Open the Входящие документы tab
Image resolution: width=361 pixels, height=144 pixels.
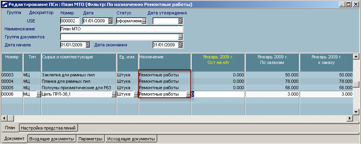pos(52,139)
